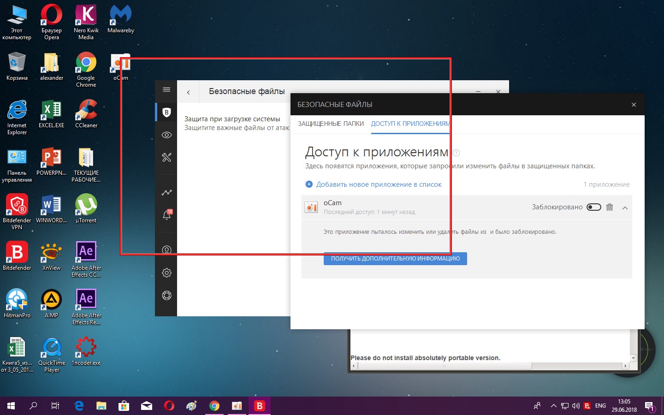Toggle the Заблокировано switch for oCam
This screenshot has height=415, width=664.
593,207
